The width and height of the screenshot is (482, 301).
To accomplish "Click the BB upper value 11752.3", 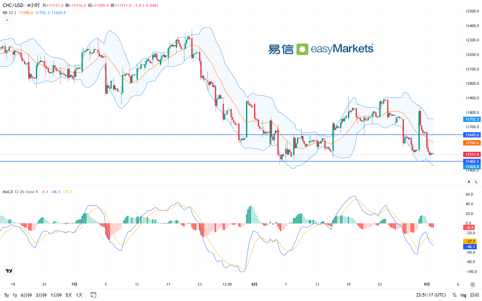I will pyautogui.click(x=42, y=13).
